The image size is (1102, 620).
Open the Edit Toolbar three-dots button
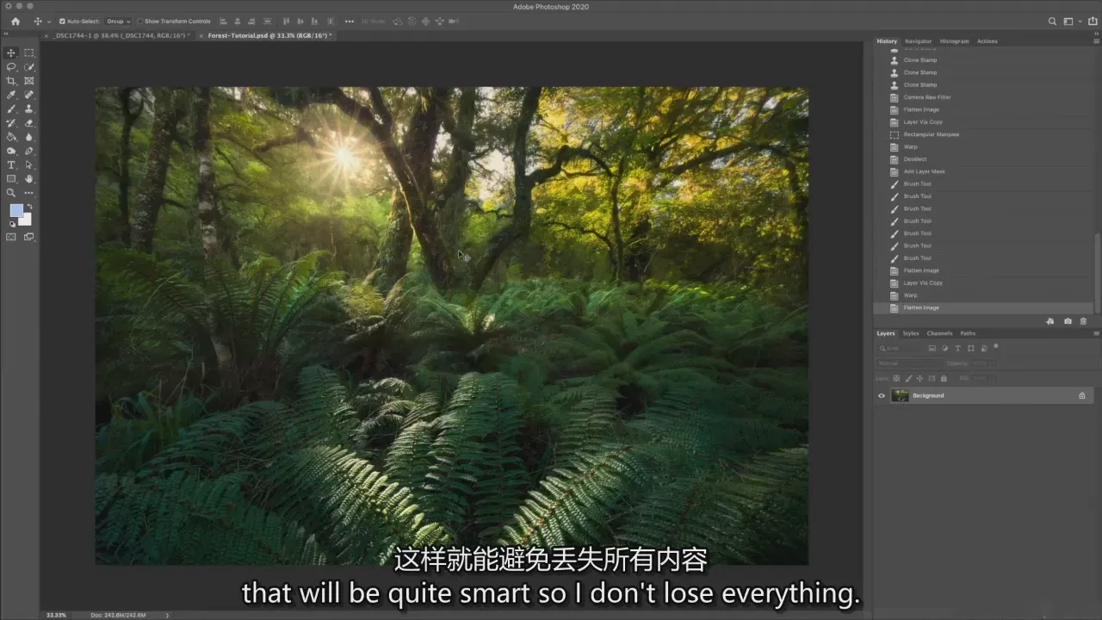coord(29,193)
